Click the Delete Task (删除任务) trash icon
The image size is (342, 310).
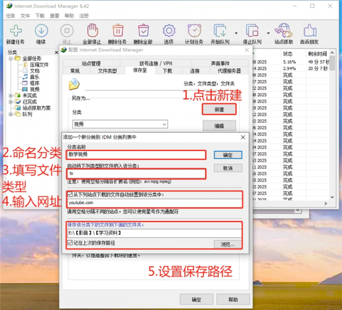coord(118,30)
